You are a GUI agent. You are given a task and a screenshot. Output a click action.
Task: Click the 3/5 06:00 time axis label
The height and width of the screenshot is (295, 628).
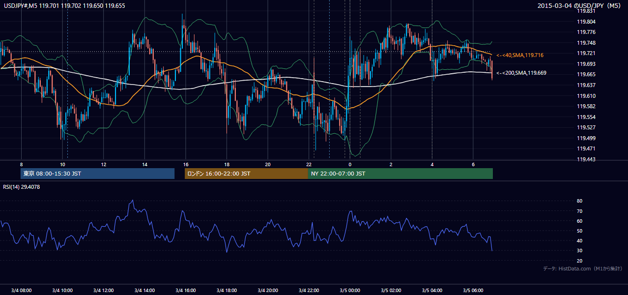(473, 290)
